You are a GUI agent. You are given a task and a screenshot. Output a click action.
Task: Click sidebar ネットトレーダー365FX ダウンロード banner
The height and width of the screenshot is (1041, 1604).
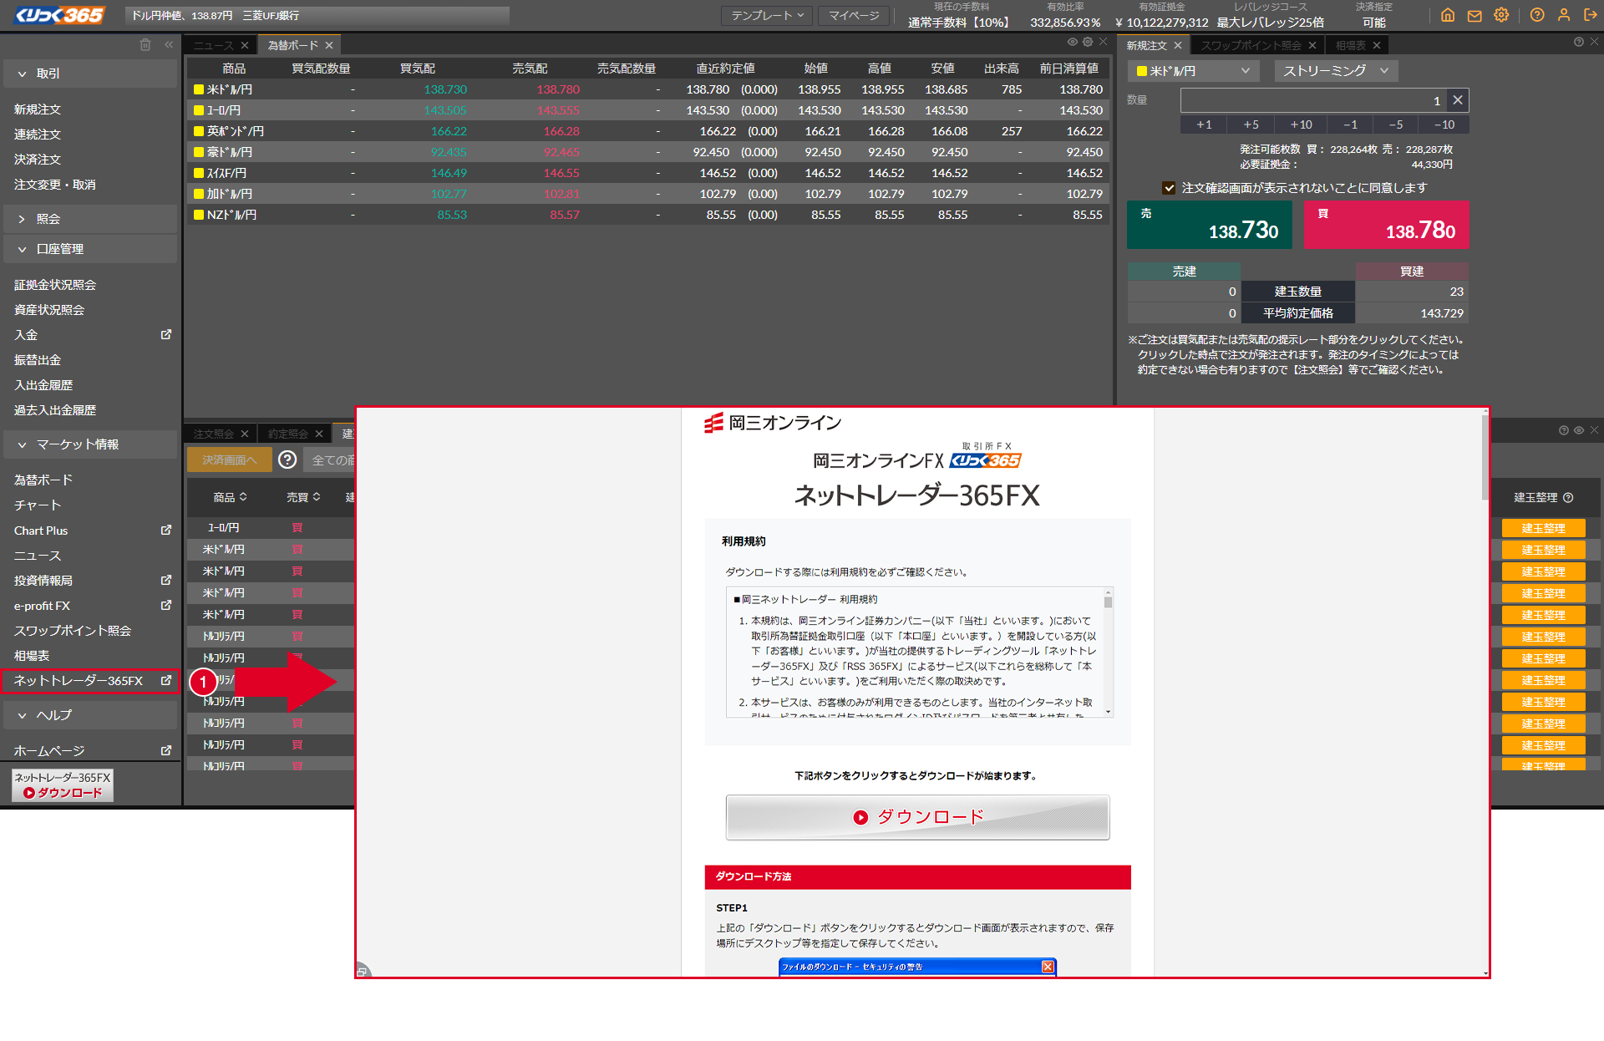tap(63, 785)
